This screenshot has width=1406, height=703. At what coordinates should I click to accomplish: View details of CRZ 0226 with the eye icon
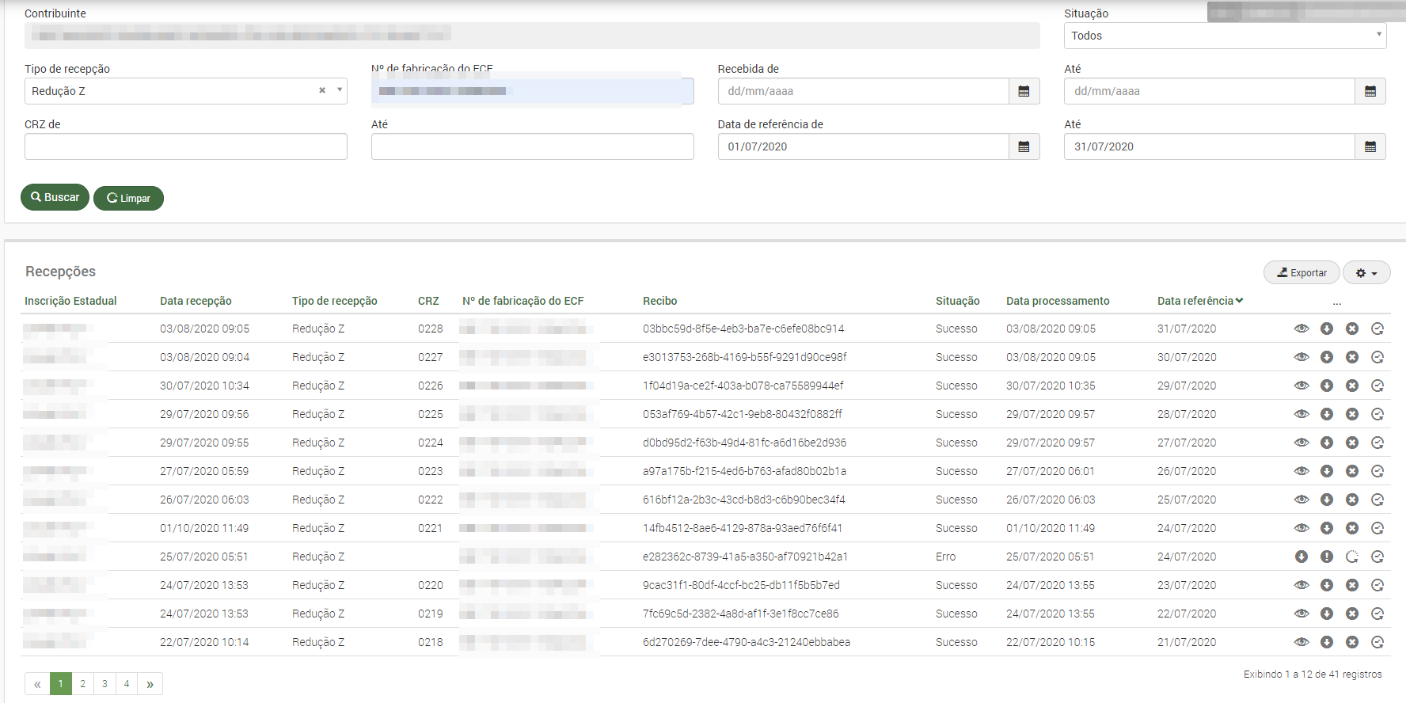1301,386
